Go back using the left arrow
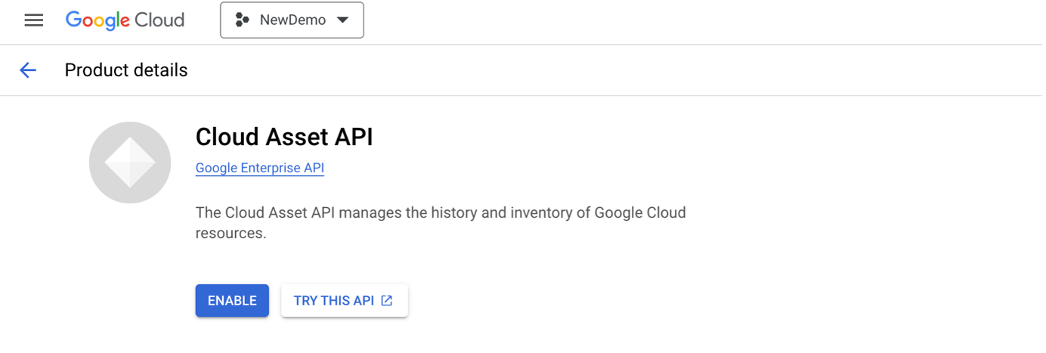This screenshot has height=353, width=1046. point(28,70)
